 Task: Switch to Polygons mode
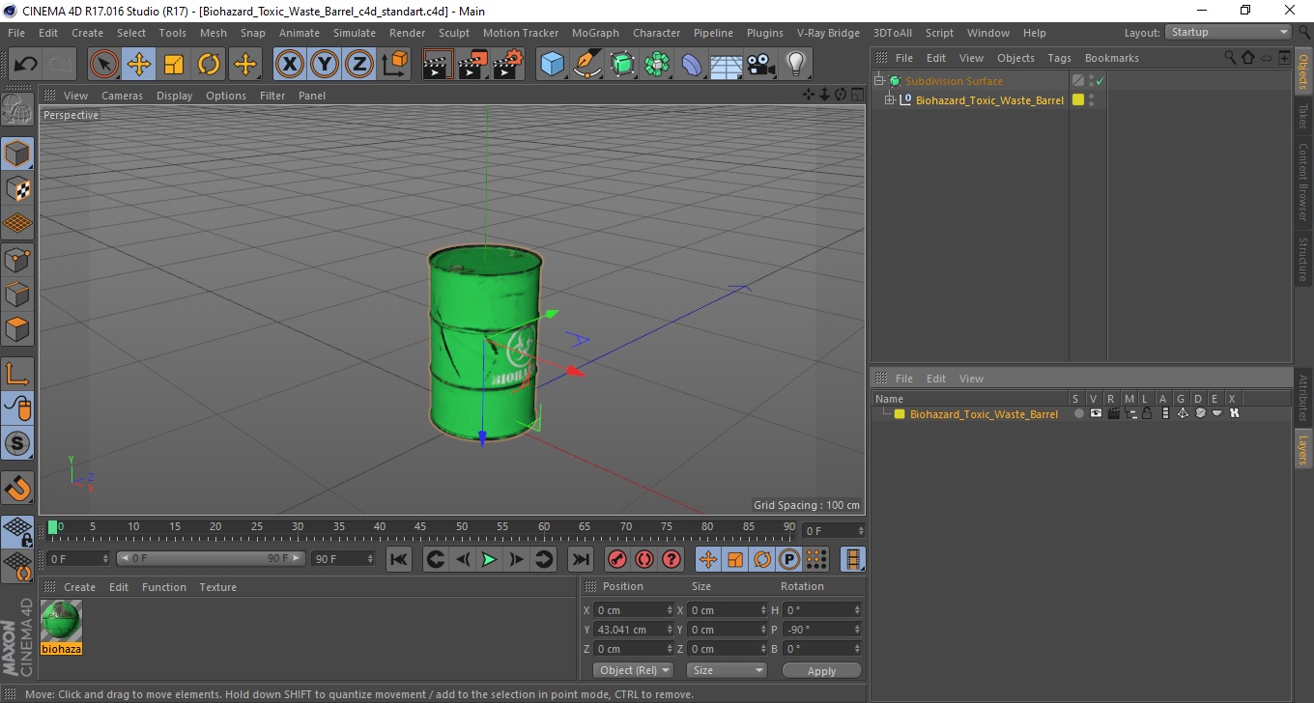click(x=17, y=327)
